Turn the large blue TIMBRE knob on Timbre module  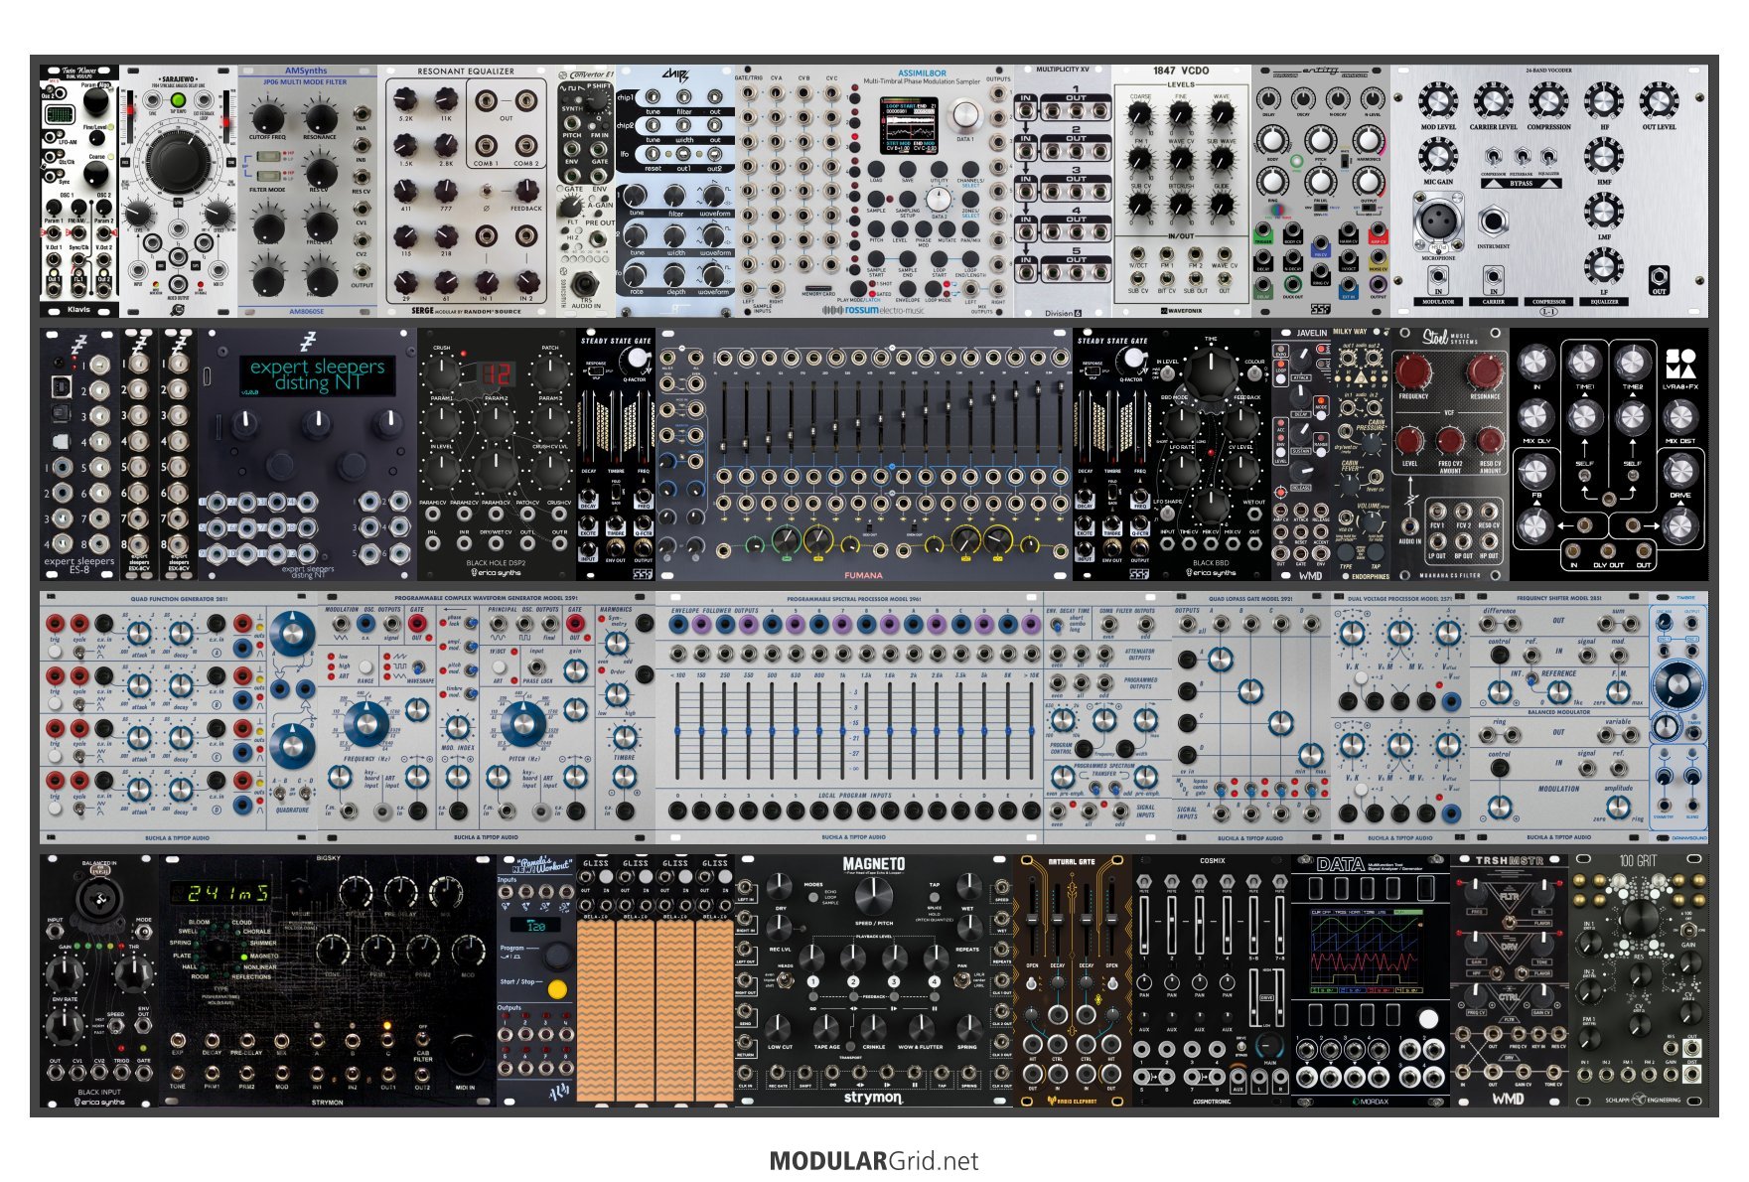1676,684
